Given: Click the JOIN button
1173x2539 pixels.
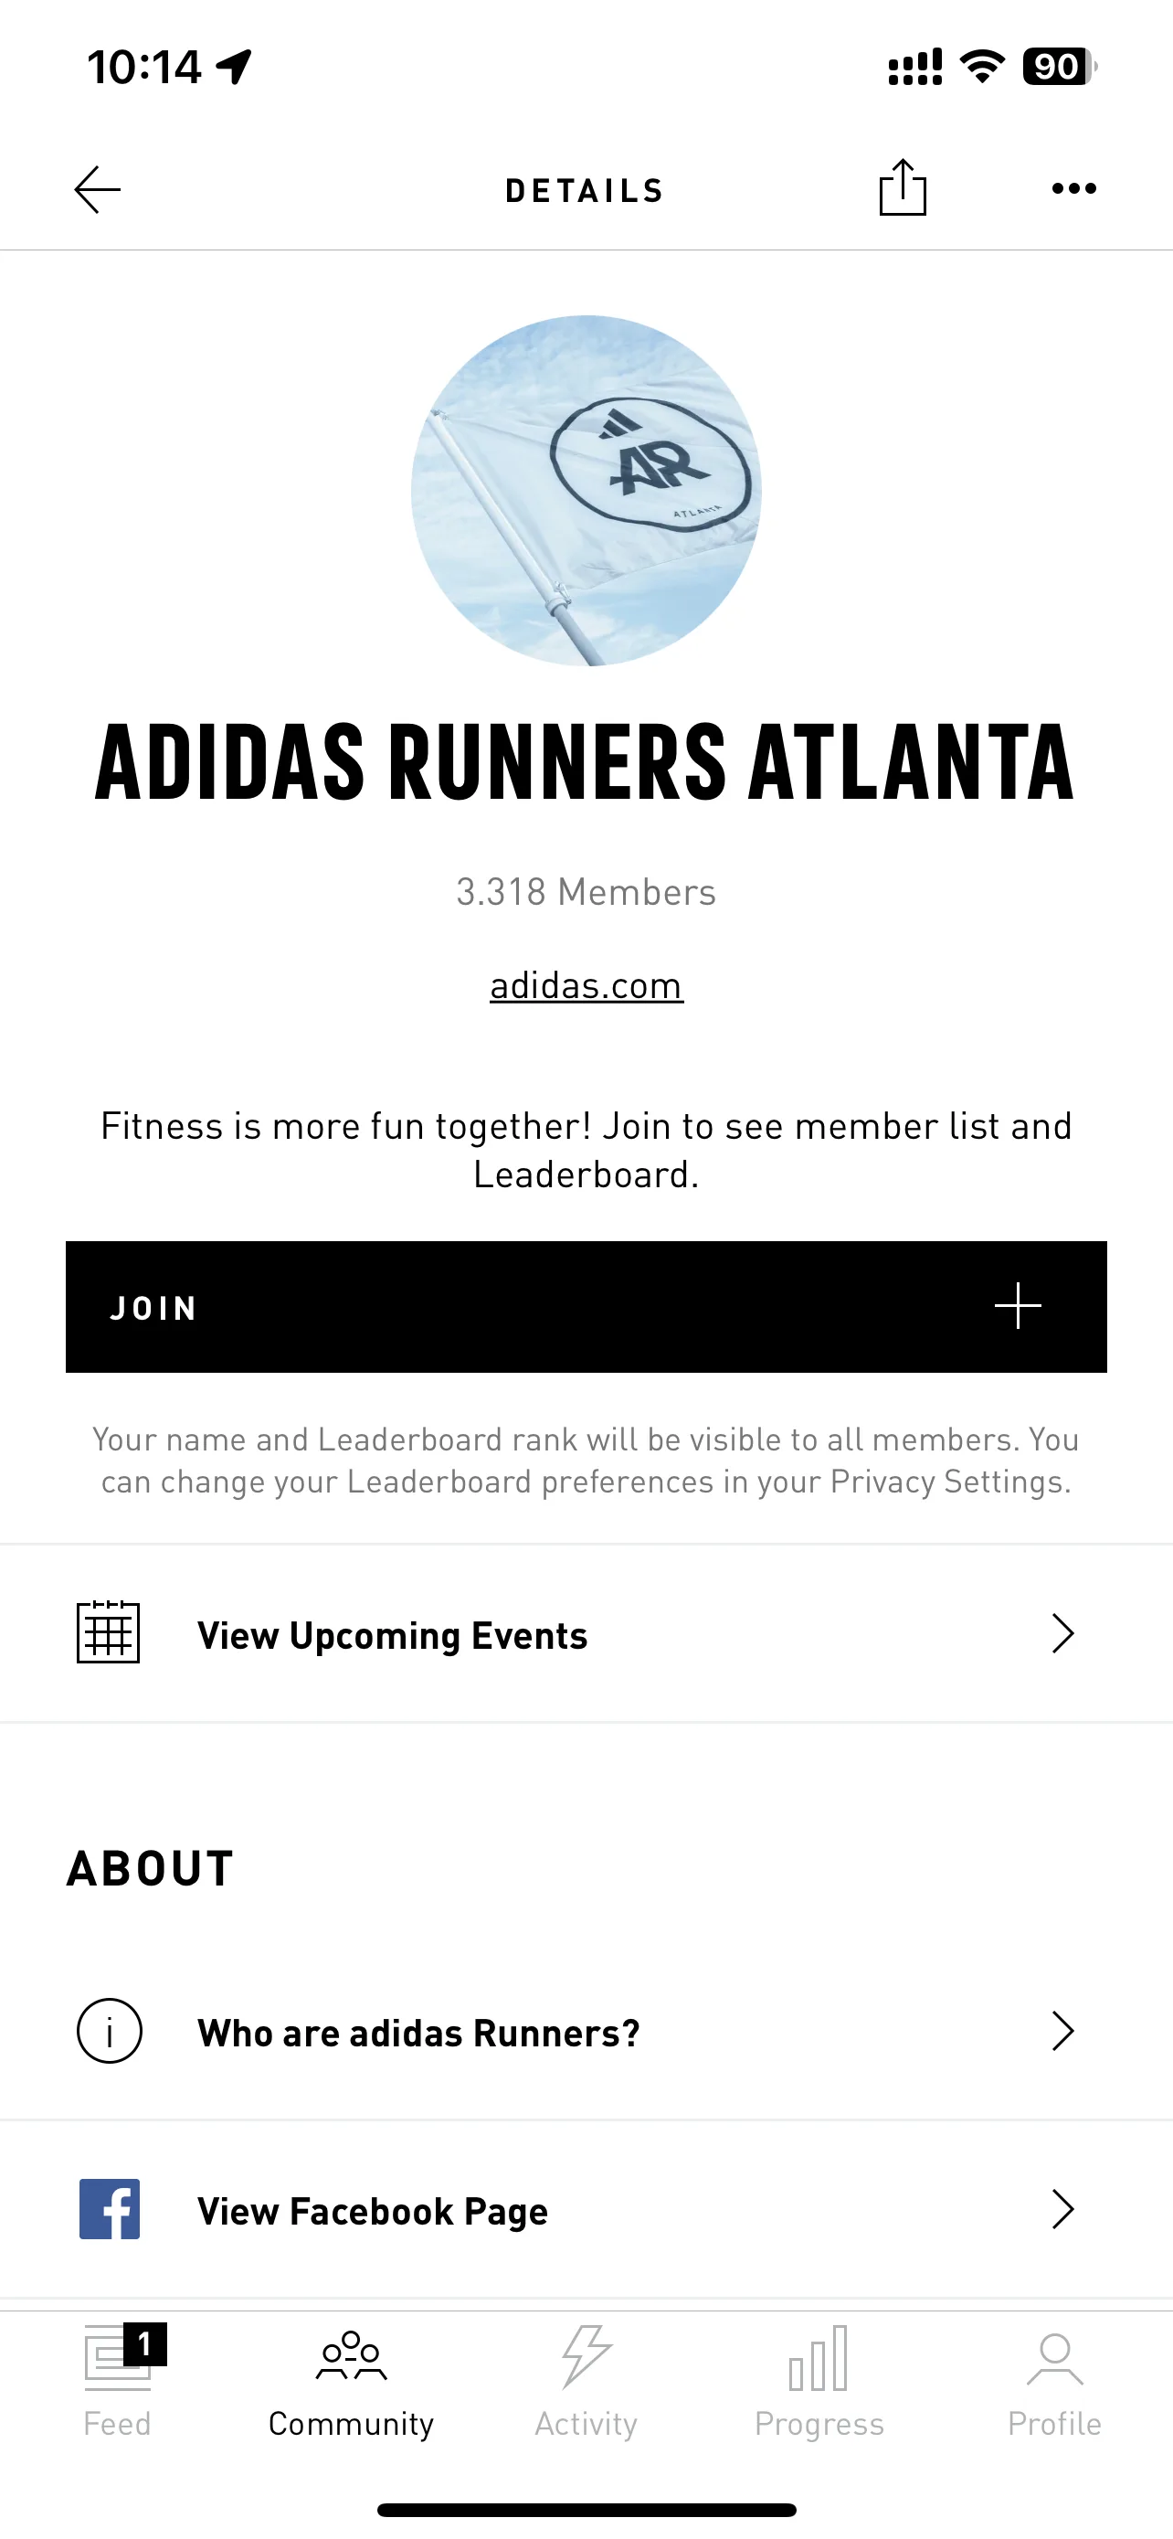Looking at the screenshot, I should click(x=586, y=1306).
